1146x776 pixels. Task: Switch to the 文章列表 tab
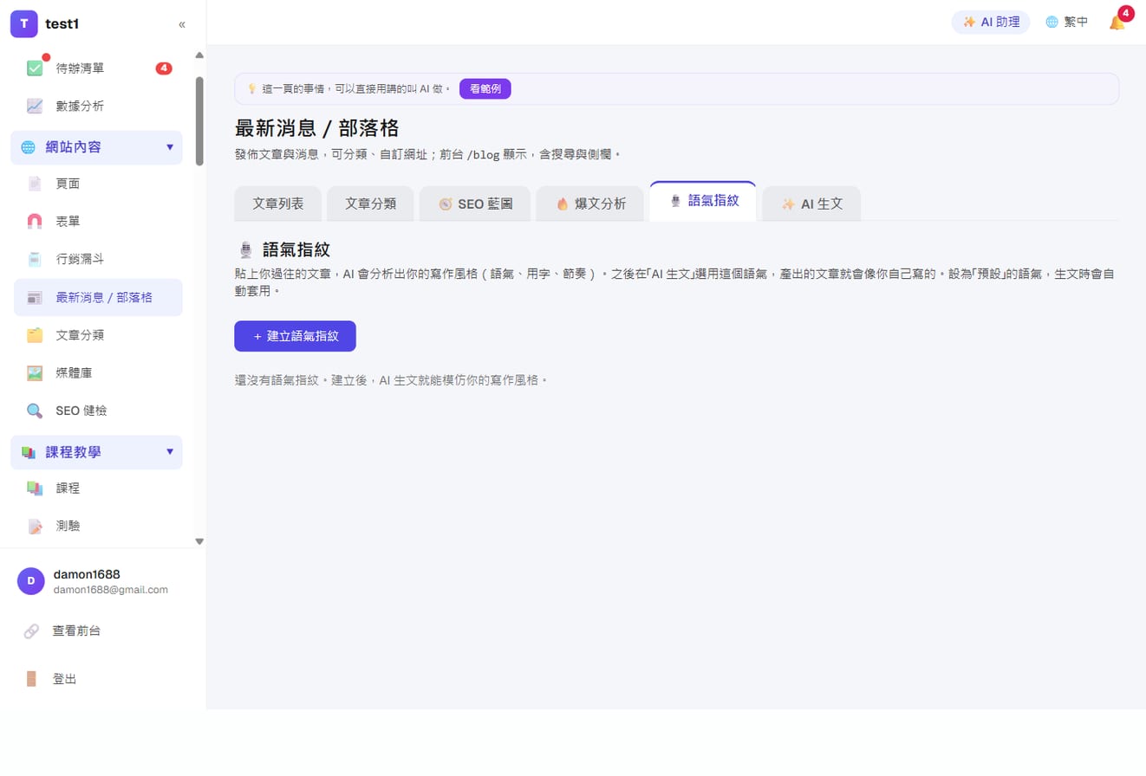click(x=278, y=204)
